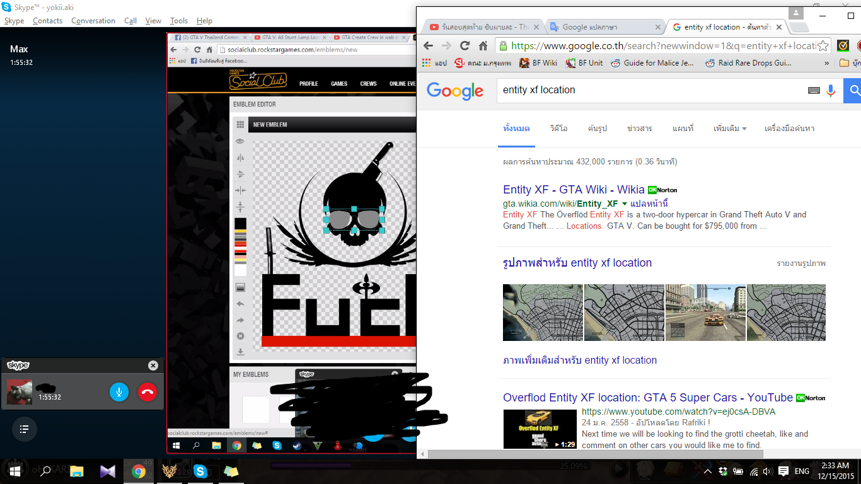Click the flip vertical tool in emblem editor
This screenshot has width=861, height=484.
(240, 174)
